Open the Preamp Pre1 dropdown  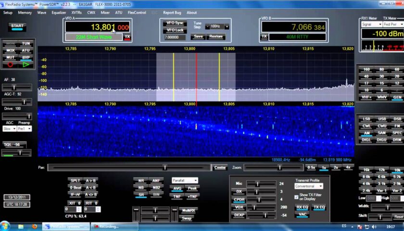(25, 128)
